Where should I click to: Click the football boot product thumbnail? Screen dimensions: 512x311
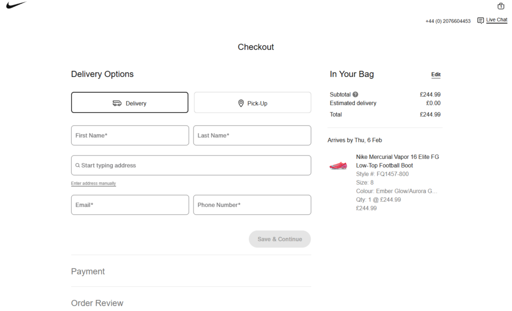(x=338, y=165)
